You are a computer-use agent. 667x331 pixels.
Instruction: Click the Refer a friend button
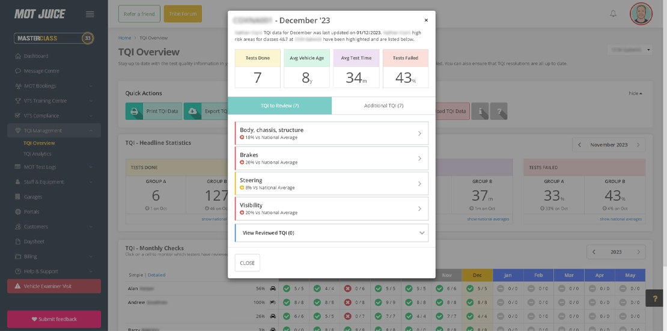pos(139,14)
